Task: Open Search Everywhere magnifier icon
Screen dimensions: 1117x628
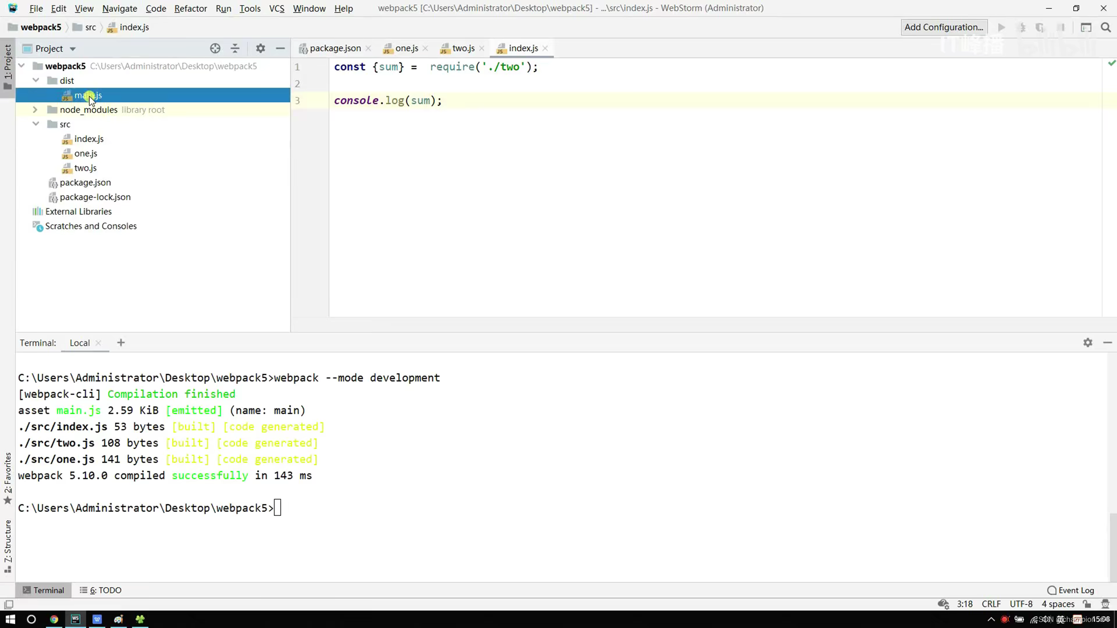Action: click(1106, 27)
